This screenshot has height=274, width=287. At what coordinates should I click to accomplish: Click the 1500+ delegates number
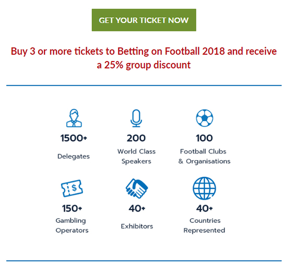pyautogui.click(x=74, y=138)
